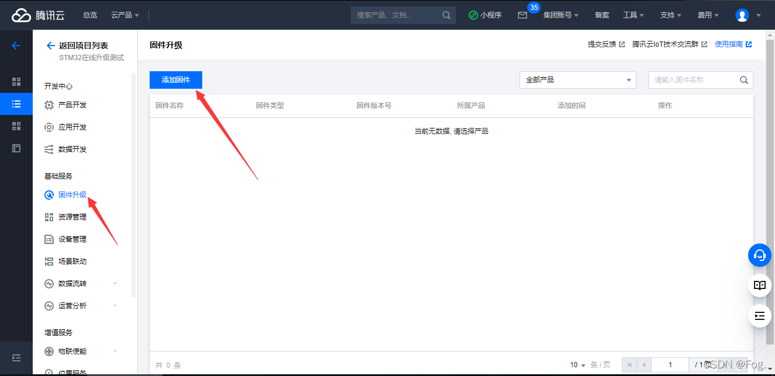Image resolution: width=775 pixels, height=376 pixels.
Task: Click the product development chip icon
Action: (49, 105)
